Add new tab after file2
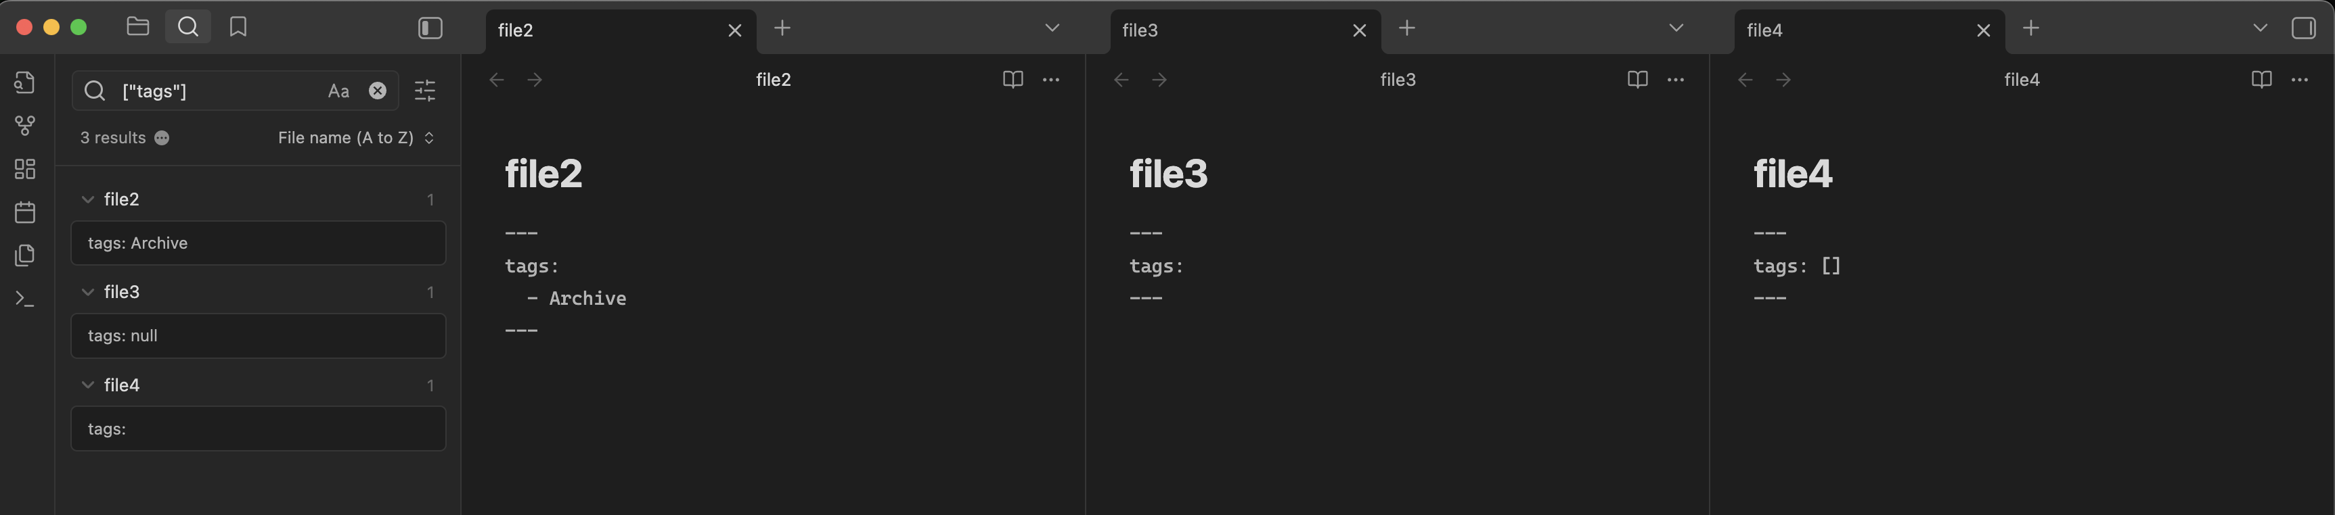The width and height of the screenshot is (2335, 515). click(782, 28)
